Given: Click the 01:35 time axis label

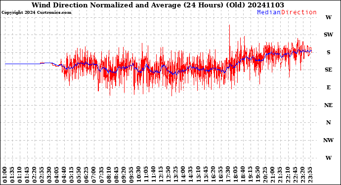Looking at the screenshot, I should (x=12, y=175).
